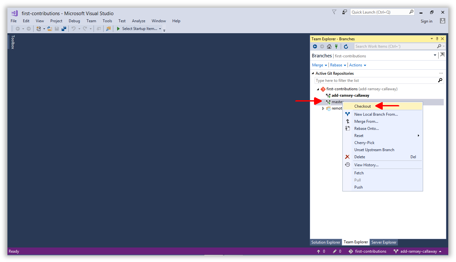This screenshot has width=456, height=262.
Task: Click the first-contributions repository in status bar
Action: pyautogui.click(x=367, y=251)
